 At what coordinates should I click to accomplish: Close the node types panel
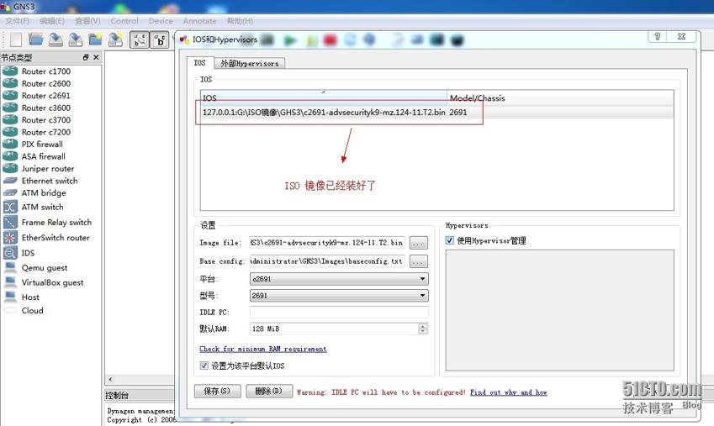(96, 57)
